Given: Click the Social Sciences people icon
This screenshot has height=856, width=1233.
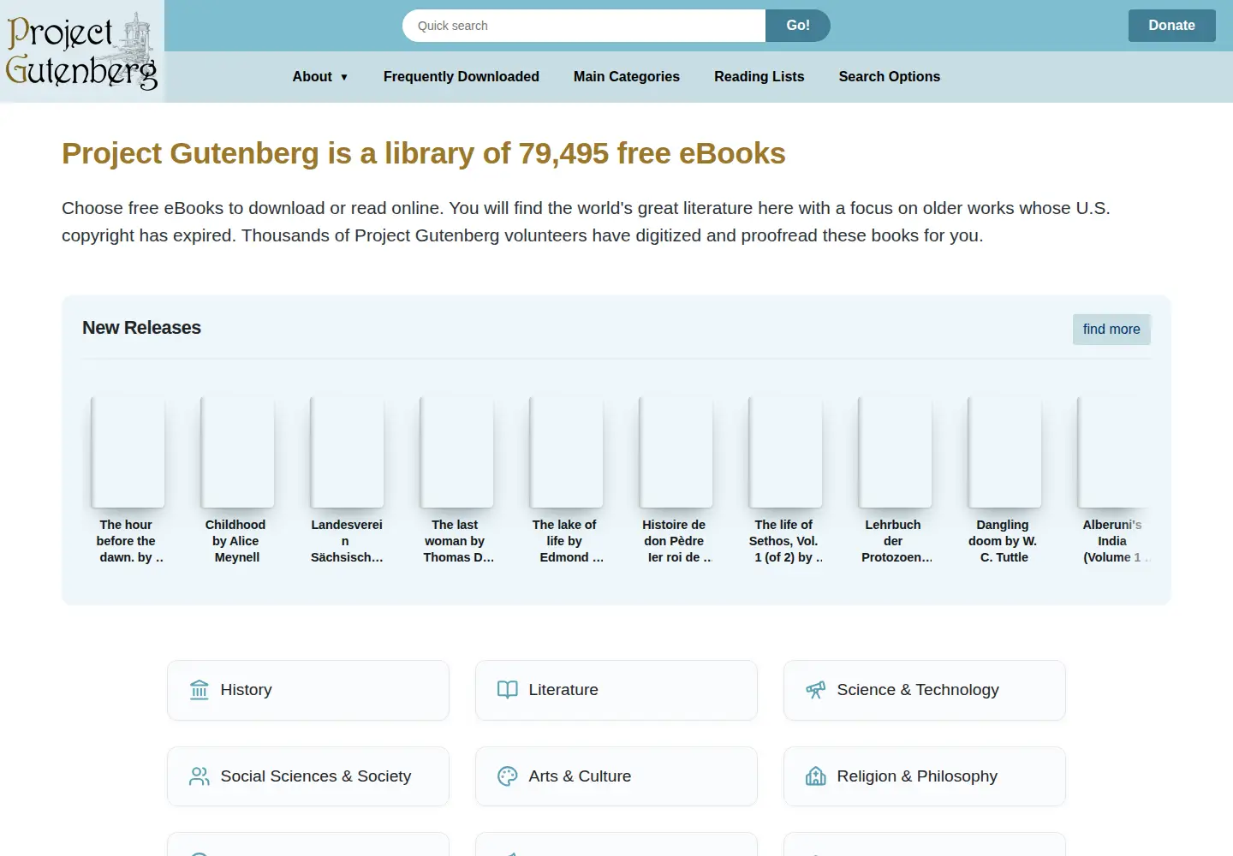Looking at the screenshot, I should [x=200, y=776].
